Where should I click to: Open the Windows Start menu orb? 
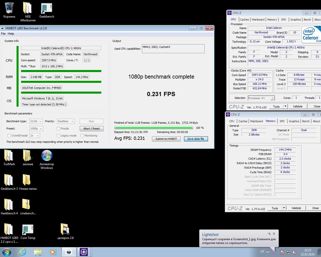[7, 252]
